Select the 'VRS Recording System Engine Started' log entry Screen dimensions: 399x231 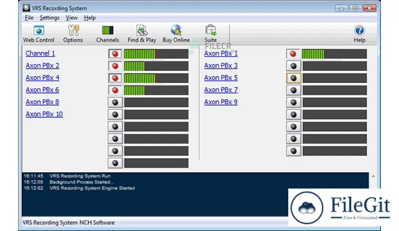[92, 188]
